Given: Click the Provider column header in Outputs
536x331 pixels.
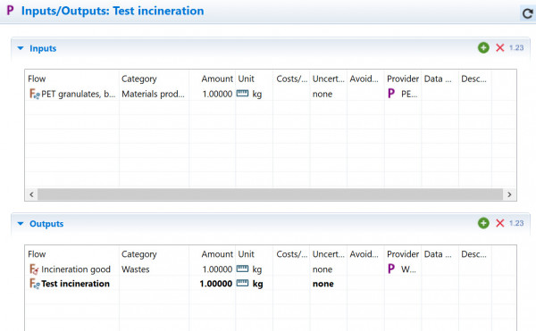Looking at the screenshot, I should (403, 254).
